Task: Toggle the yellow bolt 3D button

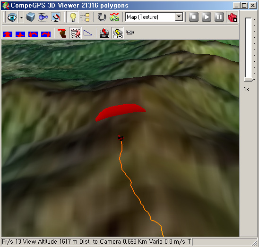Action: pos(117,33)
